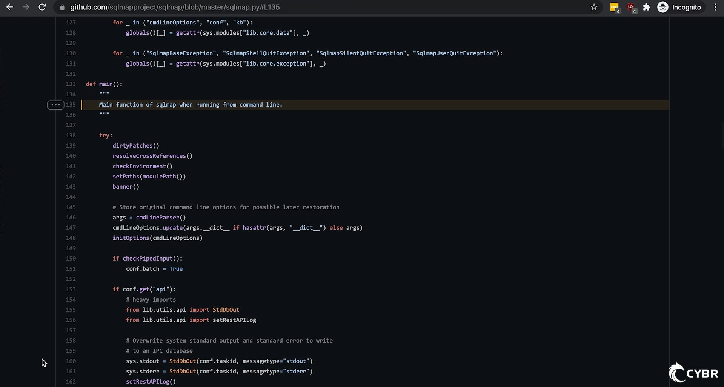The width and height of the screenshot is (724, 387).
Task: Click 'dirtyPatches()' call on line 139
Action: coord(136,146)
